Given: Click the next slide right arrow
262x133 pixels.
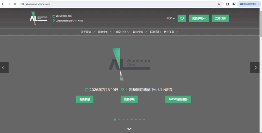Looking at the screenshot, I should [x=255, y=67].
